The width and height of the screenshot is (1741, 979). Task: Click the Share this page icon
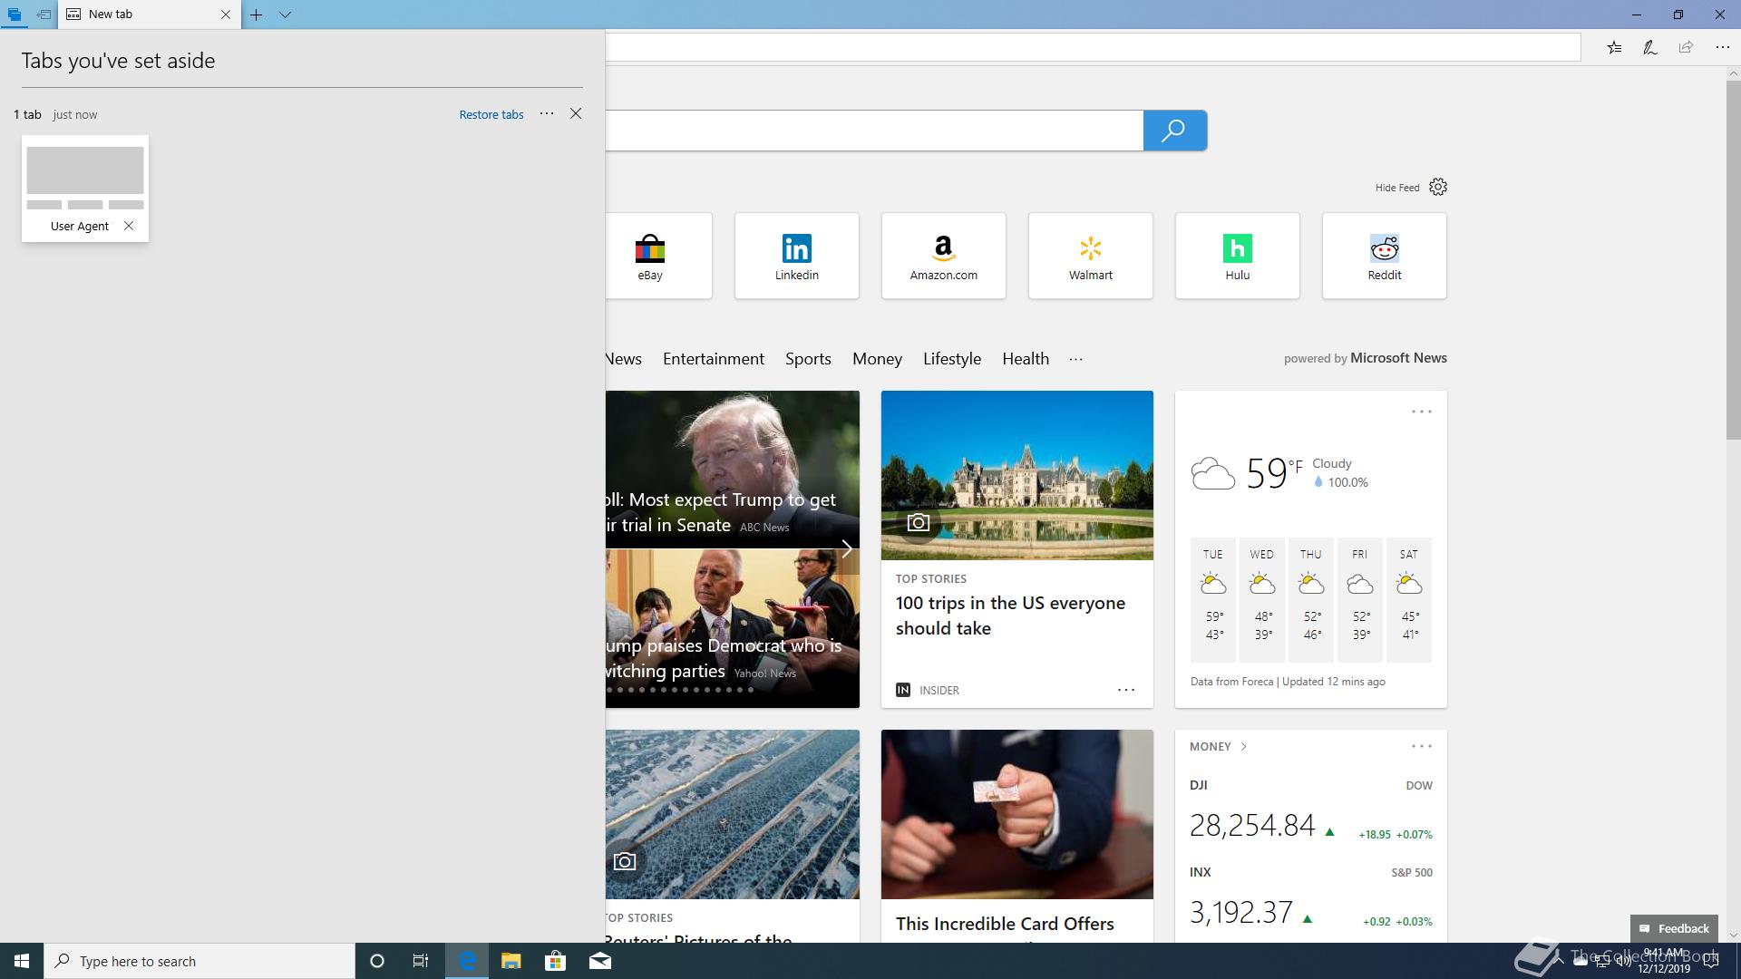pos(1686,47)
